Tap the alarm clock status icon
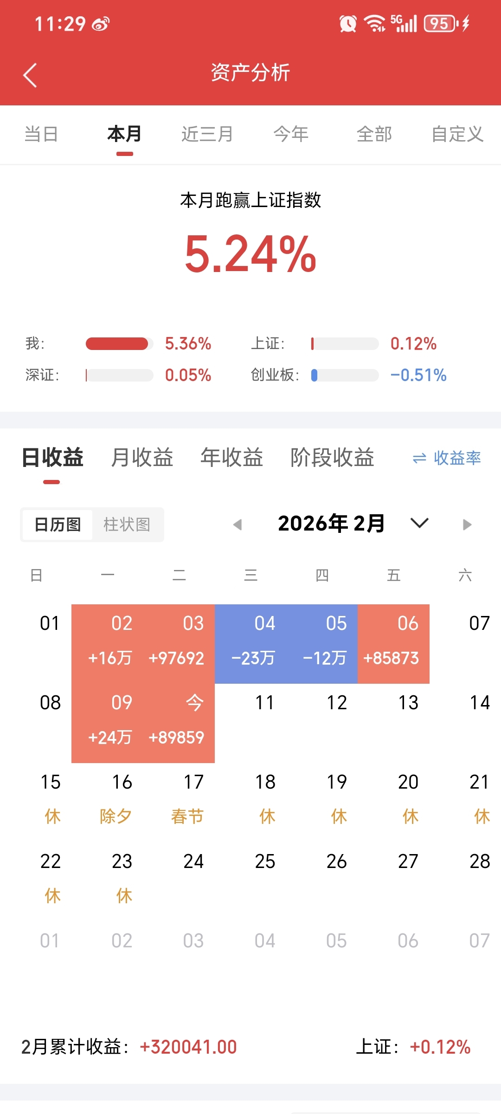501x1114 pixels. pyautogui.click(x=348, y=24)
